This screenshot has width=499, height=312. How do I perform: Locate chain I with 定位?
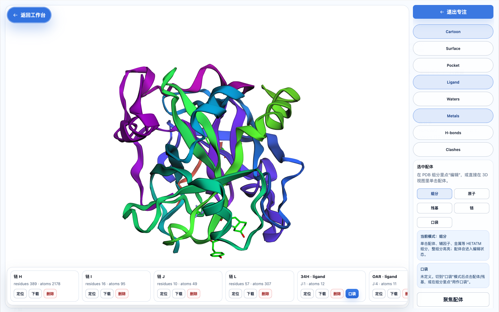92,294
